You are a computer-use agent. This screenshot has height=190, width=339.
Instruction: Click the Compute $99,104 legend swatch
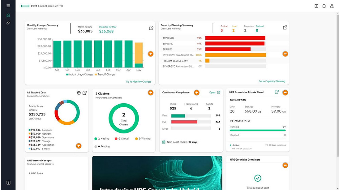point(29,130)
